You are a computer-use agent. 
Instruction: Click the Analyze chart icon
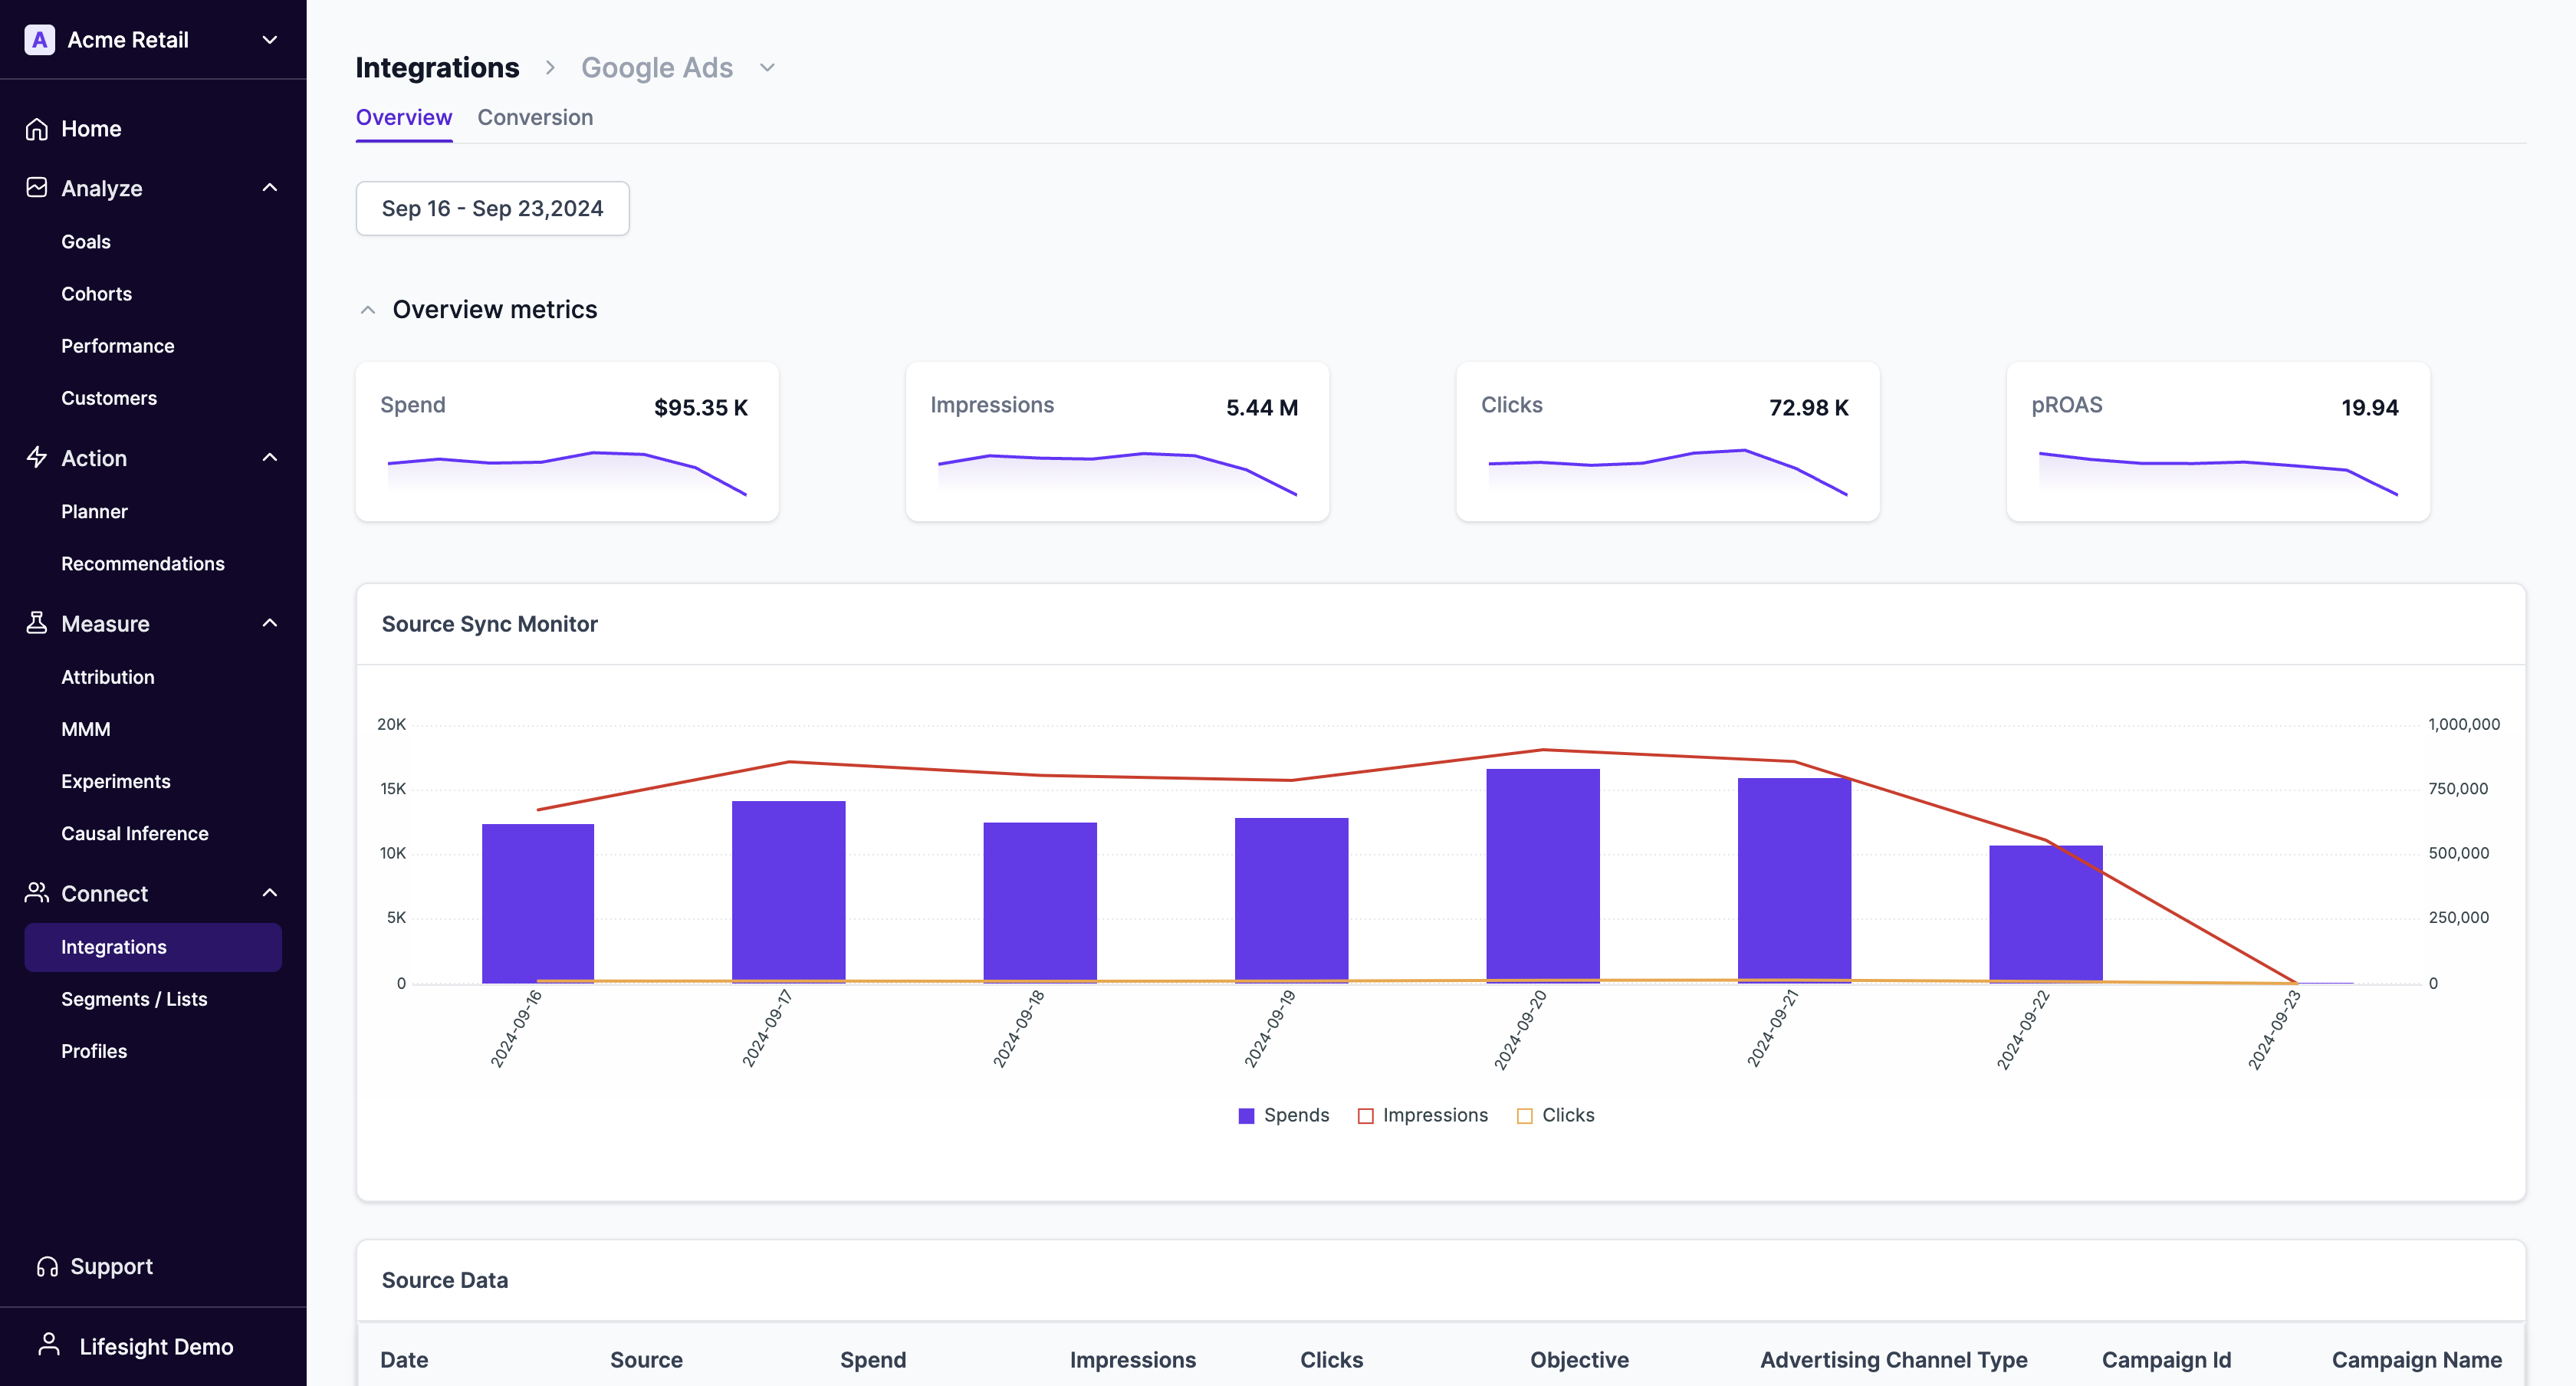[x=37, y=188]
